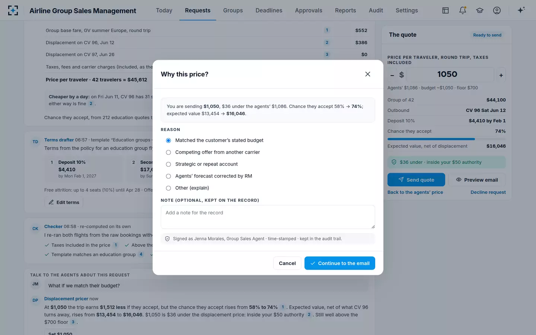Click the app logo icon
The width and height of the screenshot is (536, 335).
click(13, 10)
